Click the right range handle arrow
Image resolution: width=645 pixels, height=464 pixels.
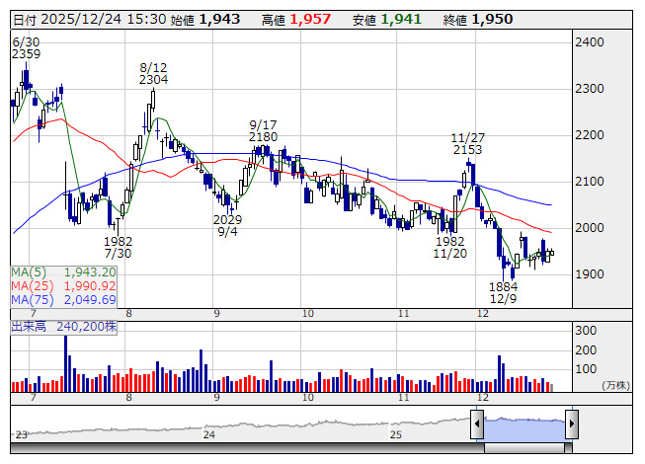pos(571,425)
